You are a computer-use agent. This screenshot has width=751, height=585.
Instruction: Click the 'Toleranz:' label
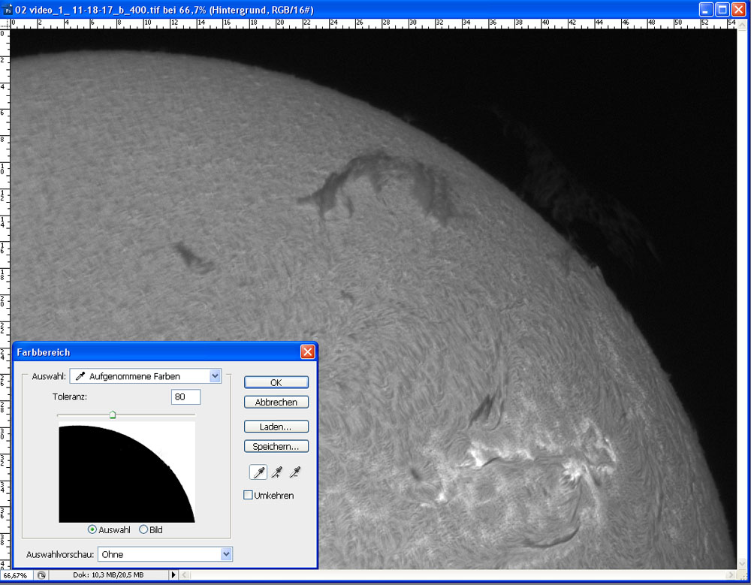pyautogui.click(x=70, y=397)
